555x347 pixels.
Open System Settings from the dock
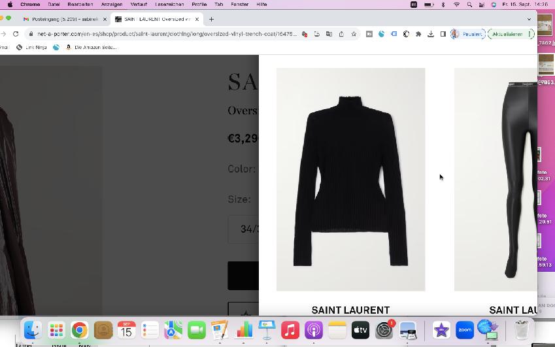[384, 329]
